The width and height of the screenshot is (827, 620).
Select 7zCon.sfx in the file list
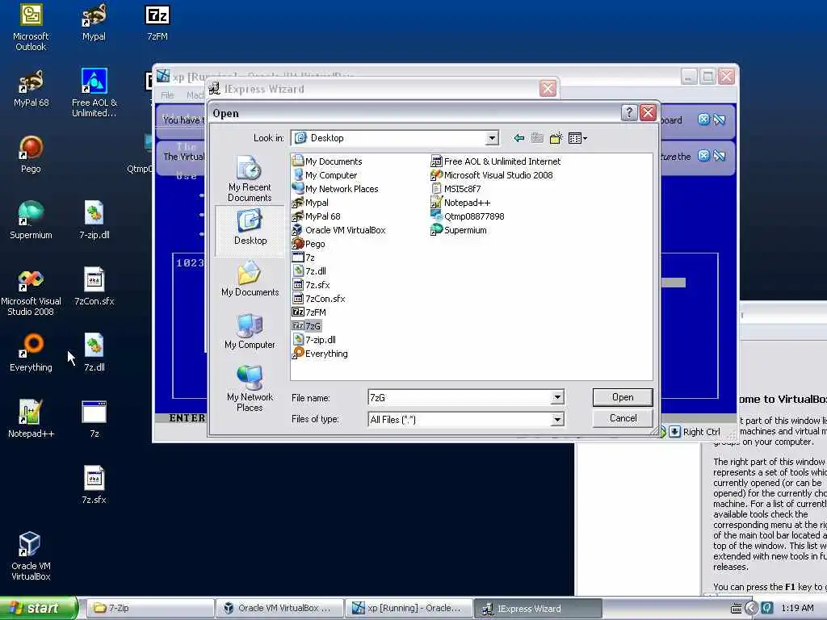point(319,299)
